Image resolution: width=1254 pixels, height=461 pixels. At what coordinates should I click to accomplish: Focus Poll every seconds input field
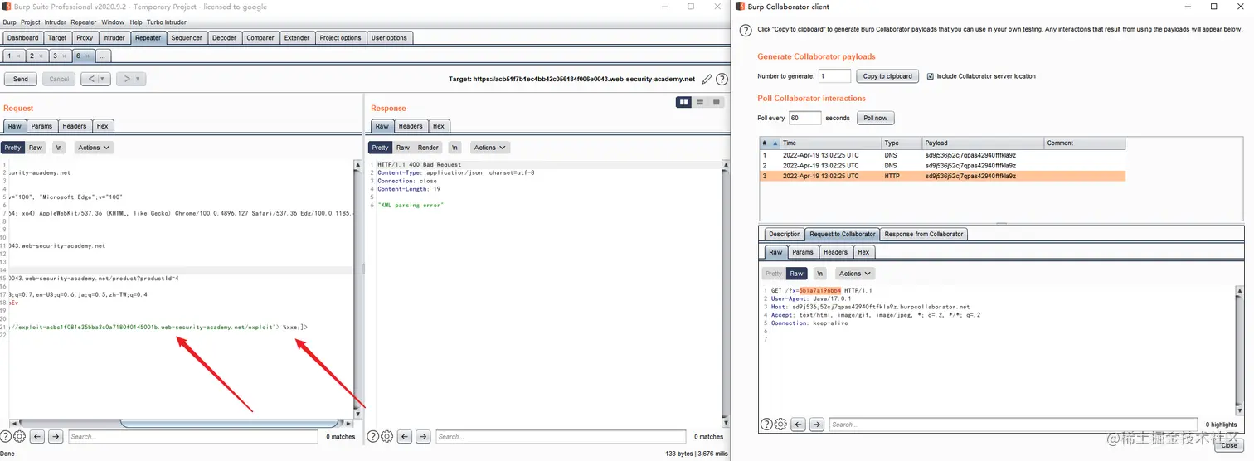(804, 118)
